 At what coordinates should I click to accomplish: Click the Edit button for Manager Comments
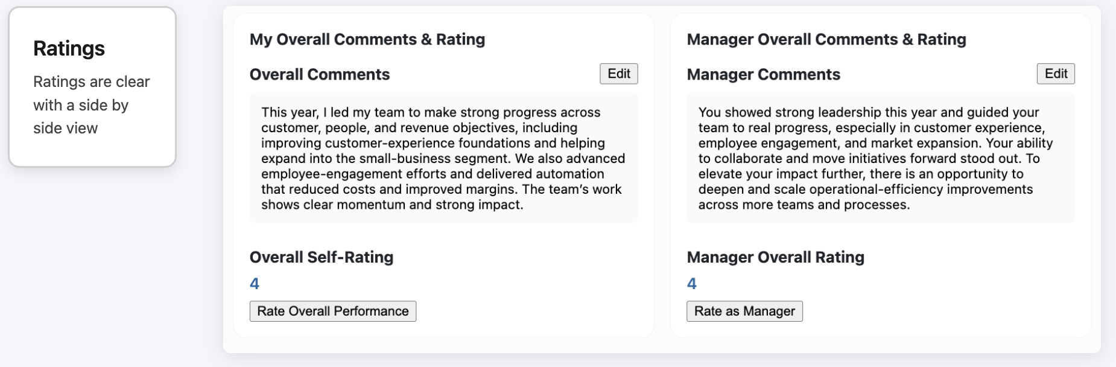coord(1055,73)
